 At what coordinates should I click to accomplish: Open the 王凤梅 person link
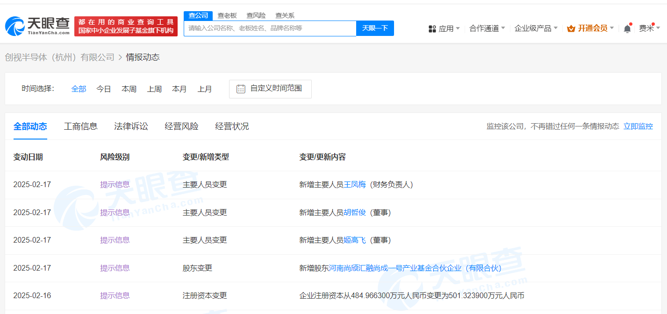(355, 184)
